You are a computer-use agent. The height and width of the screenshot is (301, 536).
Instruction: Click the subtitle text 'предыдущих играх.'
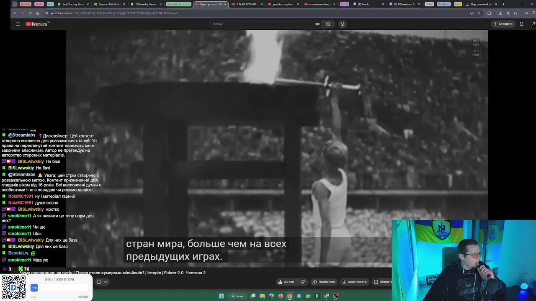pos(174,257)
